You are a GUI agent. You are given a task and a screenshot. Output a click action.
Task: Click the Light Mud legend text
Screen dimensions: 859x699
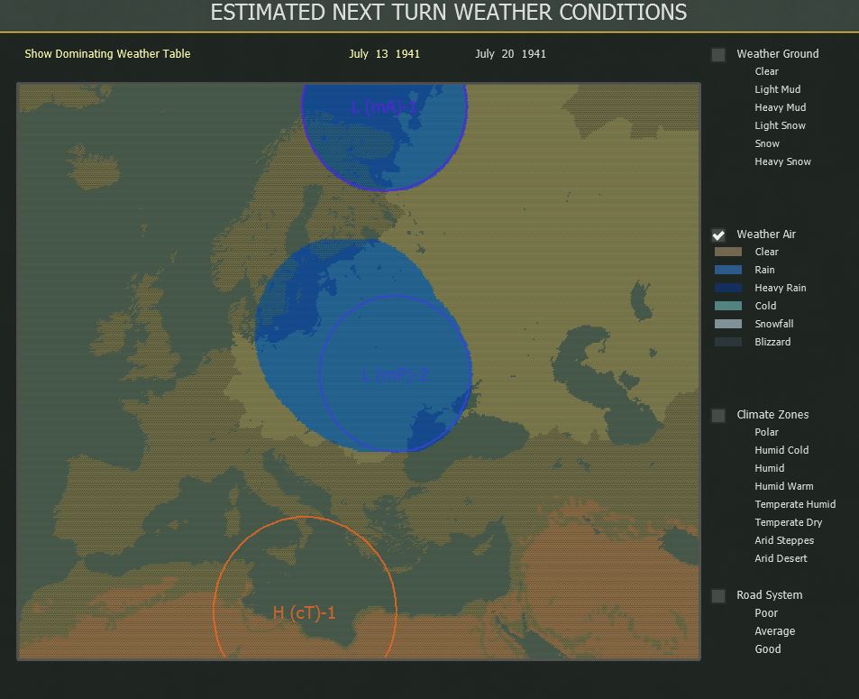(x=777, y=89)
